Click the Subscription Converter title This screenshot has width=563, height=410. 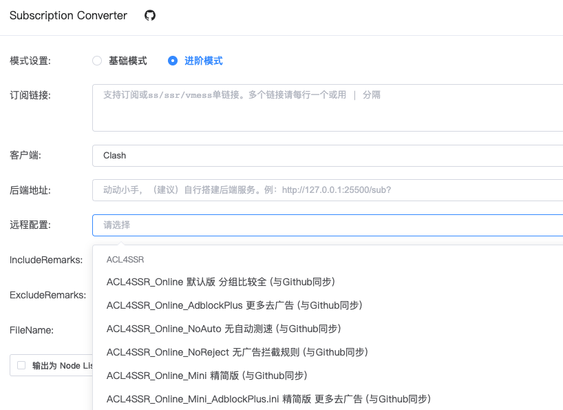coord(68,15)
